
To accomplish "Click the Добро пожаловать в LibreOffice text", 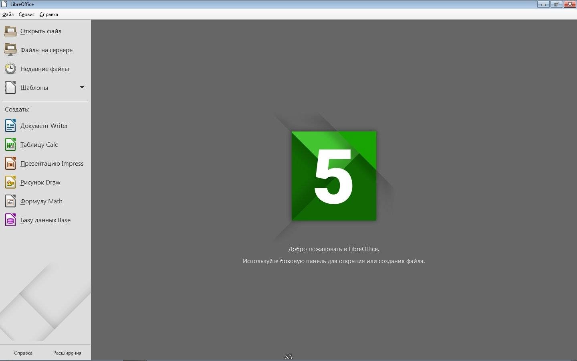I will click(334, 249).
